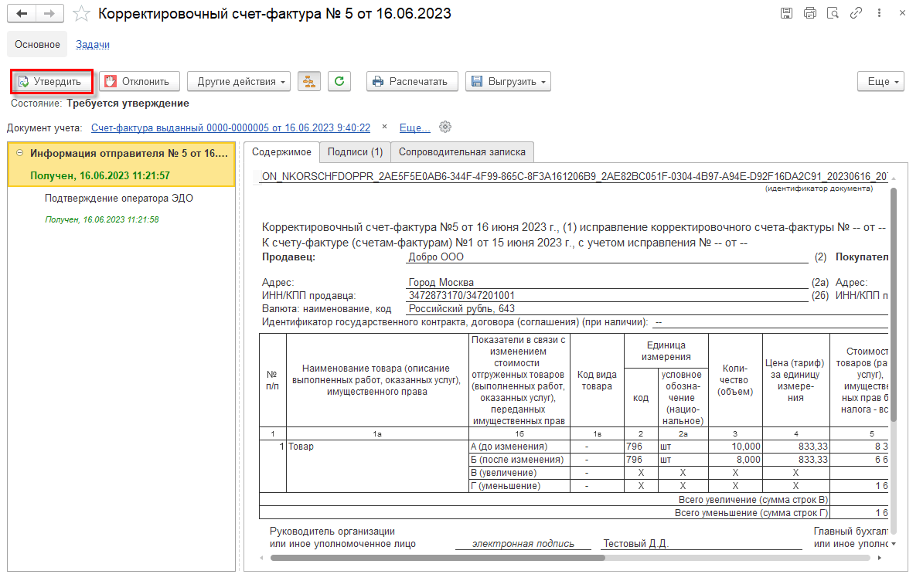Viewport: 923px width, 581px height.
Task: Close the document window
Action: (902, 13)
